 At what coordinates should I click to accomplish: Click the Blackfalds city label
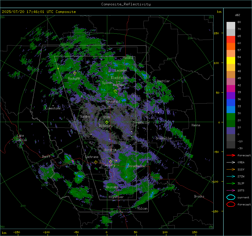(119, 78)
